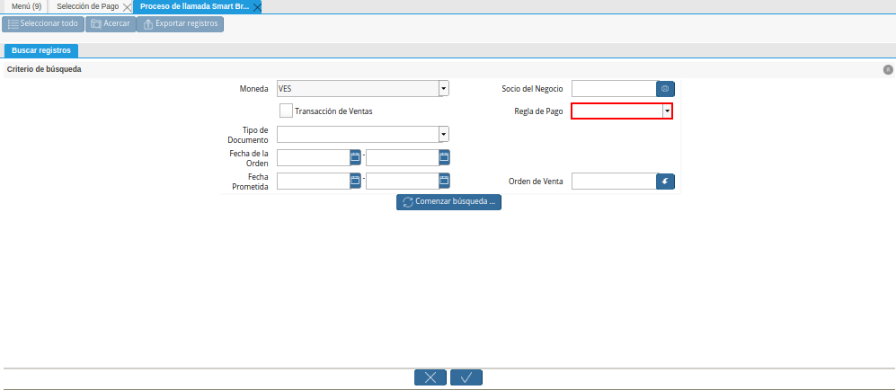The height and width of the screenshot is (390, 896).
Task: Enable the Transacción de Ventas checkbox
Action: [x=287, y=111]
